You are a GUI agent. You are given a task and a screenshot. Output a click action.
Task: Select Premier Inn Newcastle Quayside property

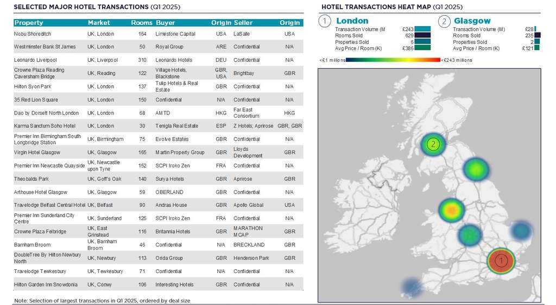(49, 166)
